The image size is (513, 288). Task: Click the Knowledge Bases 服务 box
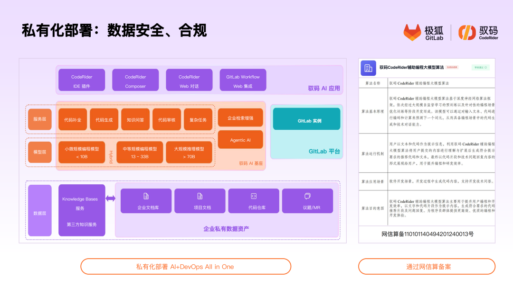click(82, 210)
